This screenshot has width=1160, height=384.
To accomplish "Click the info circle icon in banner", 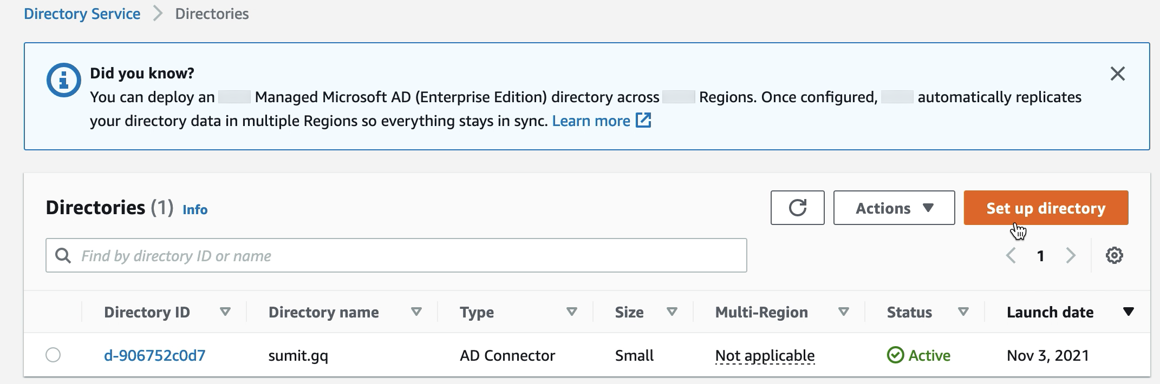I will [x=64, y=80].
